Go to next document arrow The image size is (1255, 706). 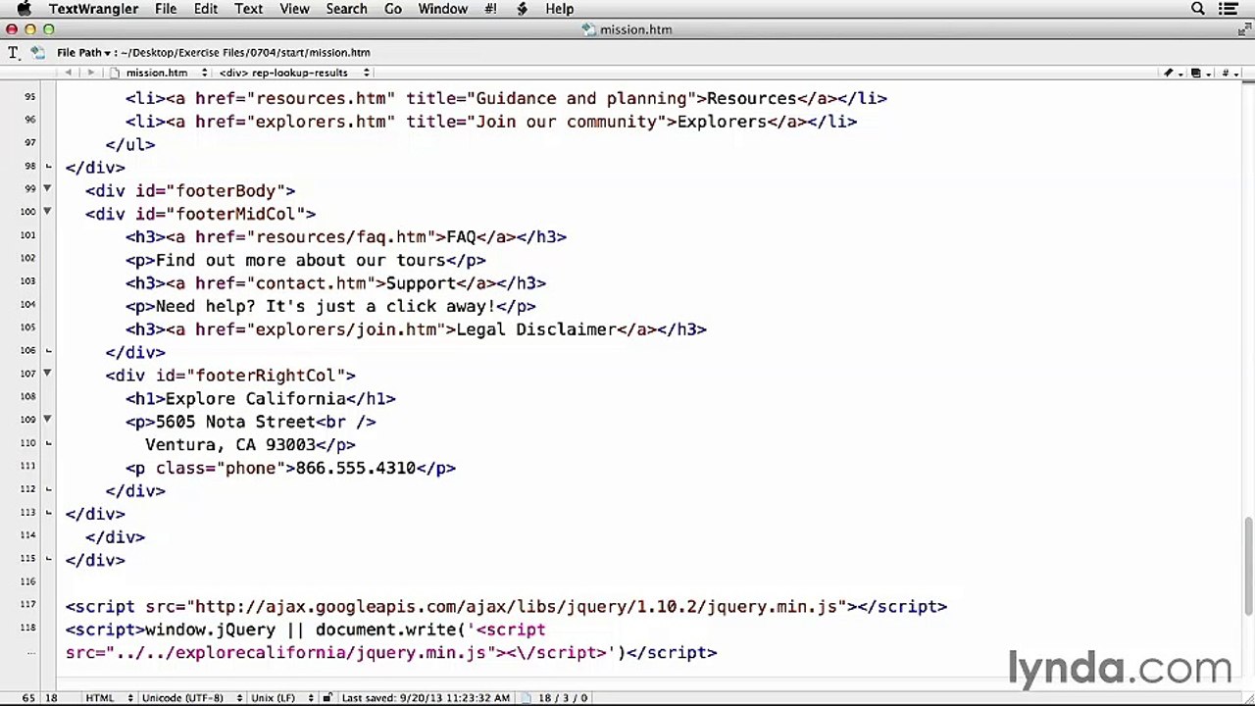pos(89,73)
